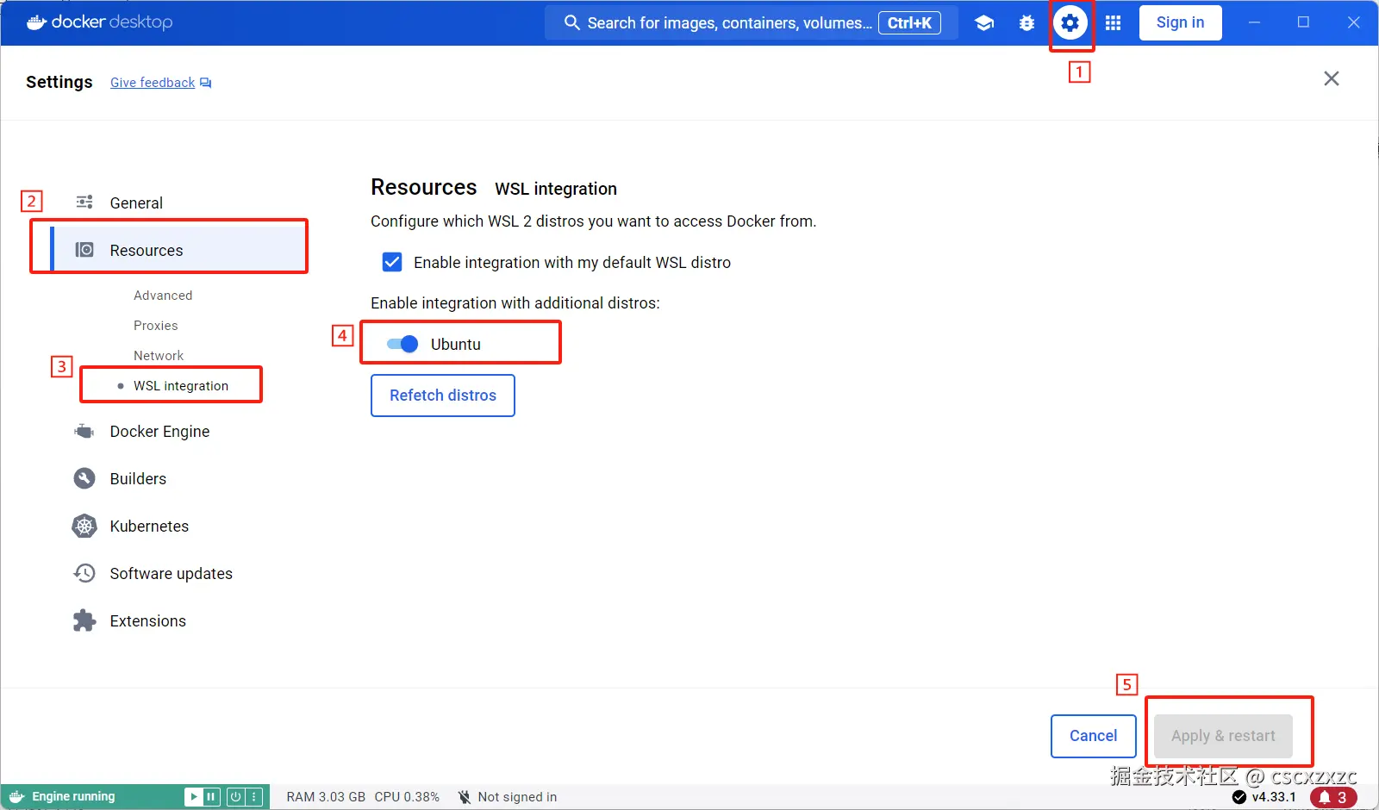1379x810 pixels.
Task: Open the Network sub-section
Action: click(x=159, y=356)
